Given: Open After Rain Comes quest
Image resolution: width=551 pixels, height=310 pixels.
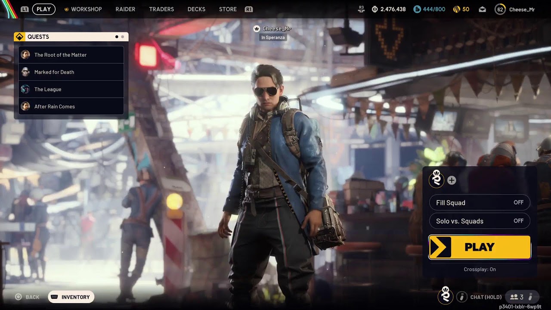Looking at the screenshot, I should click(x=71, y=106).
